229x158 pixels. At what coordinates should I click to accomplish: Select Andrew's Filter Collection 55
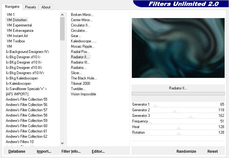point(27,99)
